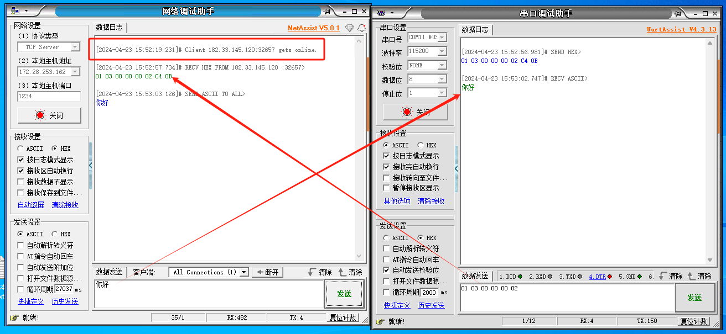Image resolution: width=726 pixels, height=334 pixels.
Task: Select 数据发送 tab in NetAssist
Action: (x=110, y=272)
